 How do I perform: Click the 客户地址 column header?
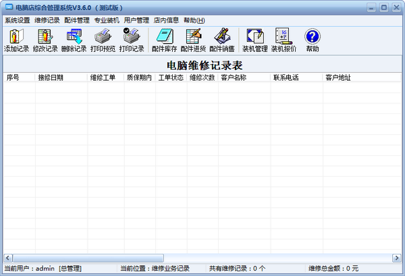point(362,78)
